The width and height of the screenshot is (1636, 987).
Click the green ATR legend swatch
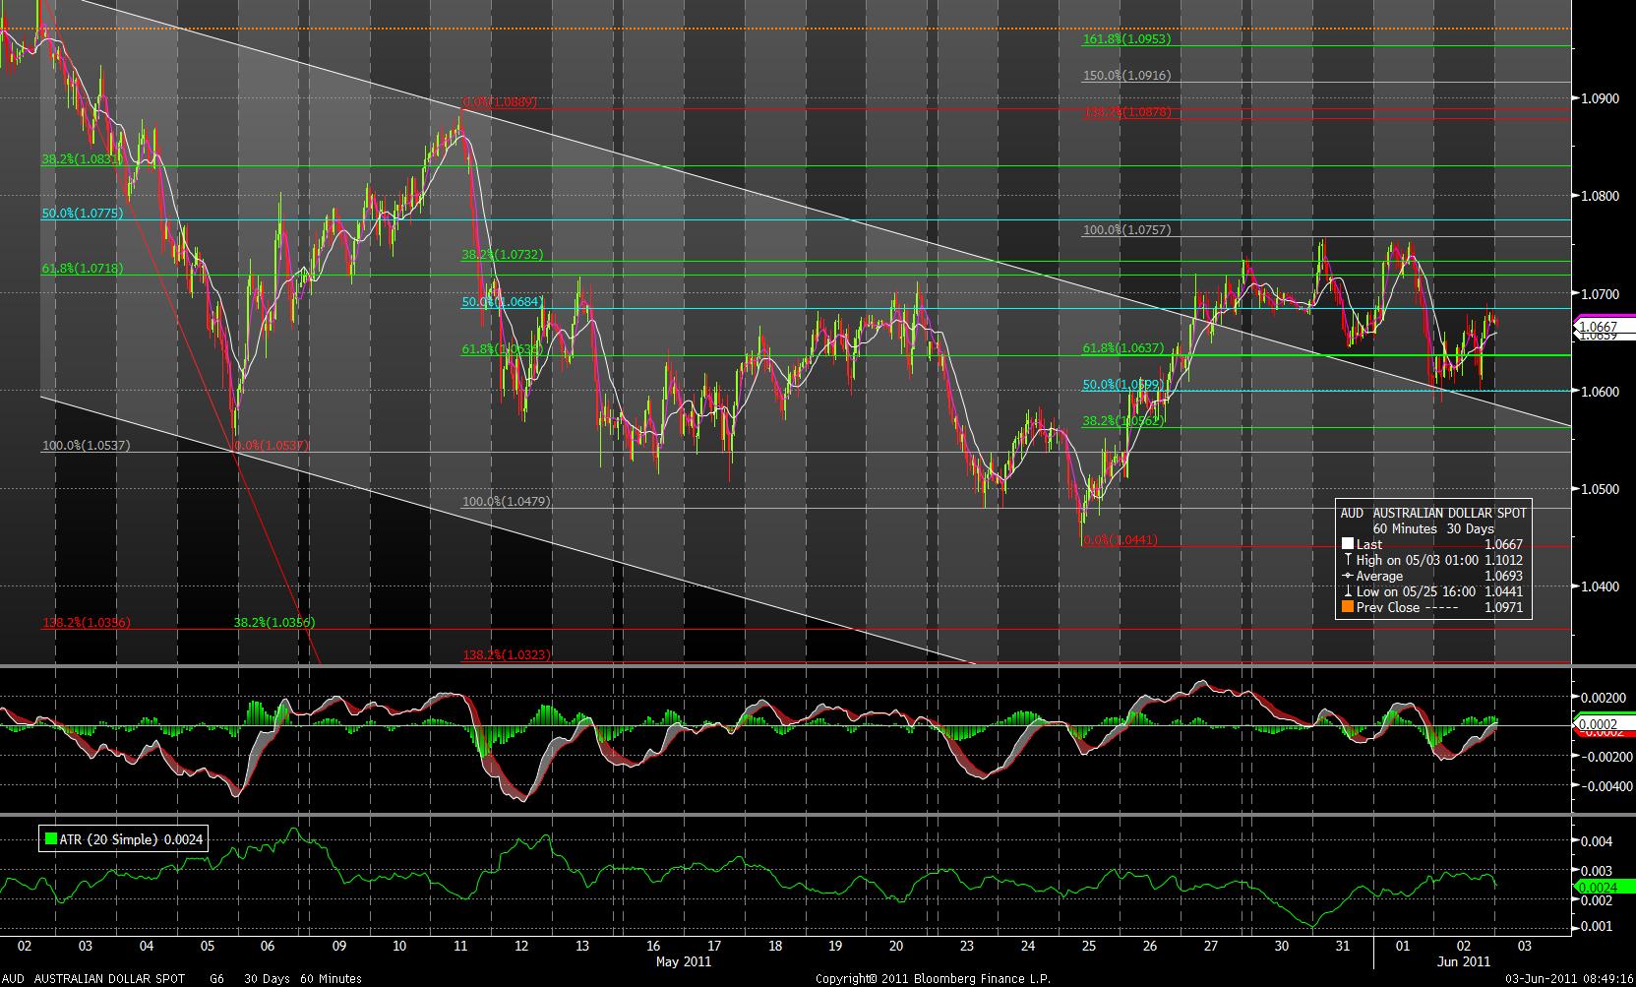[x=50, y=839]
